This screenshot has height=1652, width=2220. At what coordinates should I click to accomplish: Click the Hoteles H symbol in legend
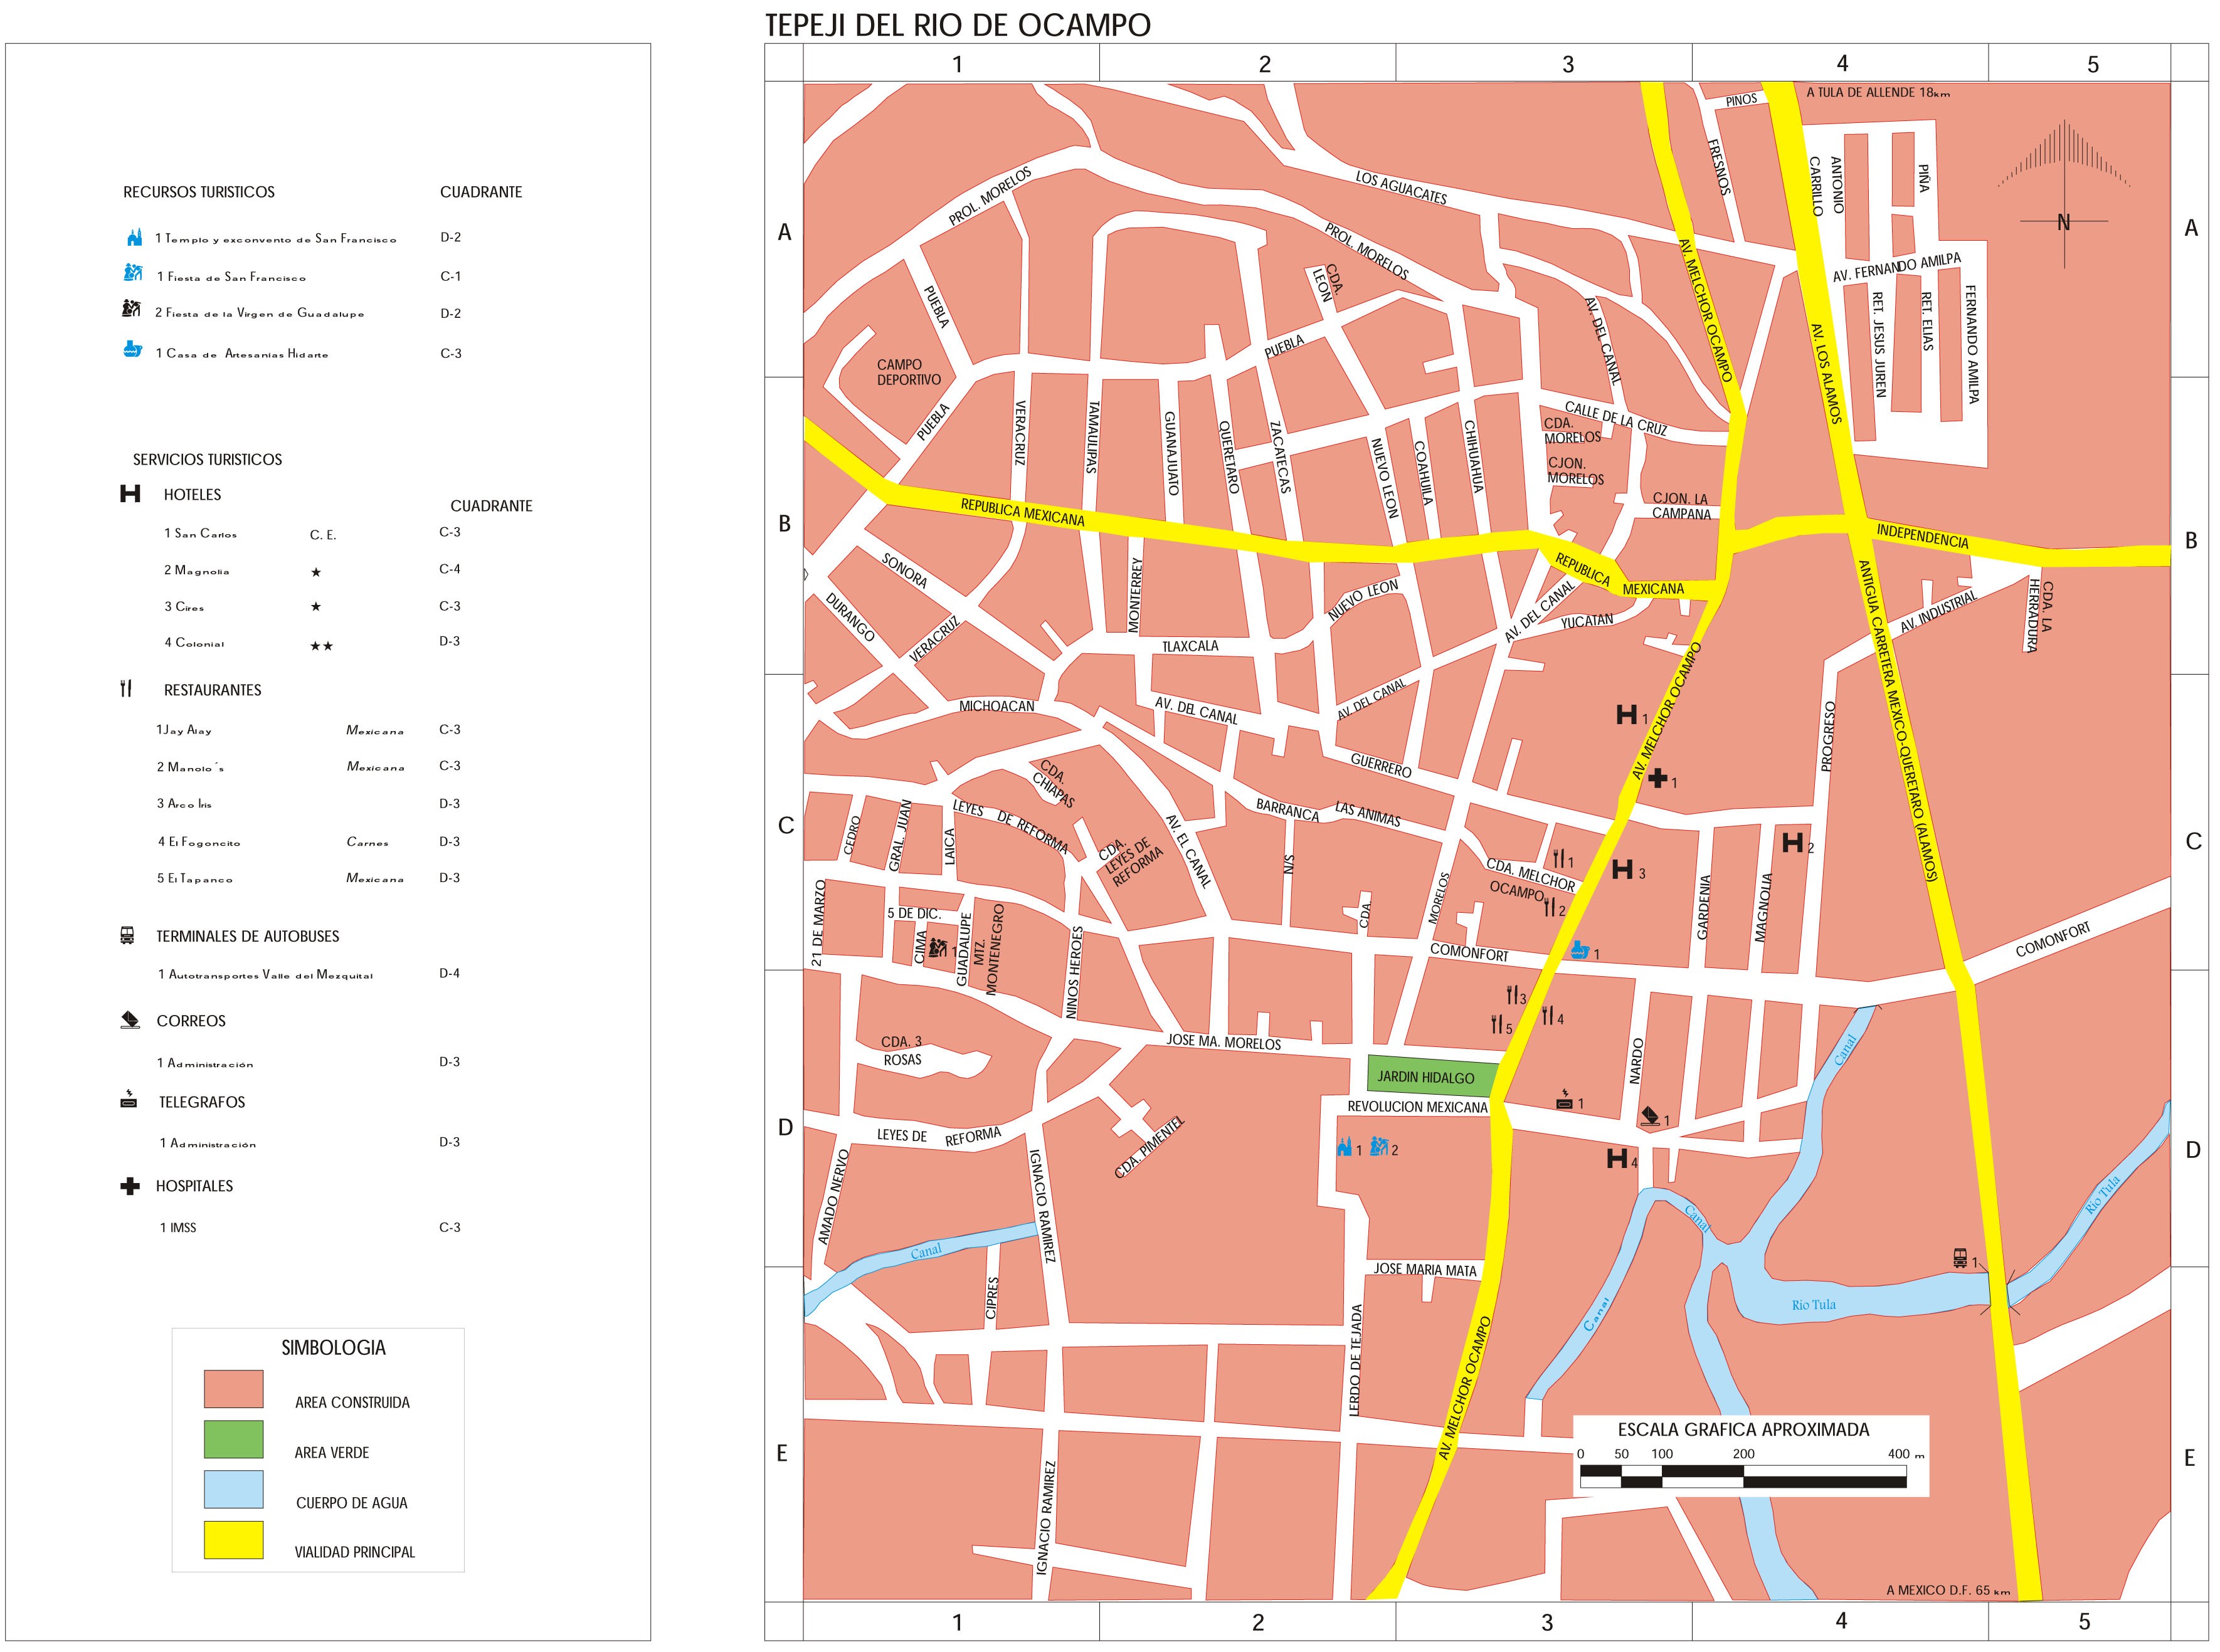[130, 494]
